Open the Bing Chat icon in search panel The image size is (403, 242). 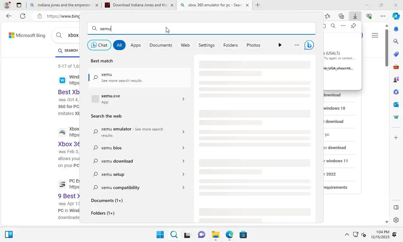tap(309, 45)
